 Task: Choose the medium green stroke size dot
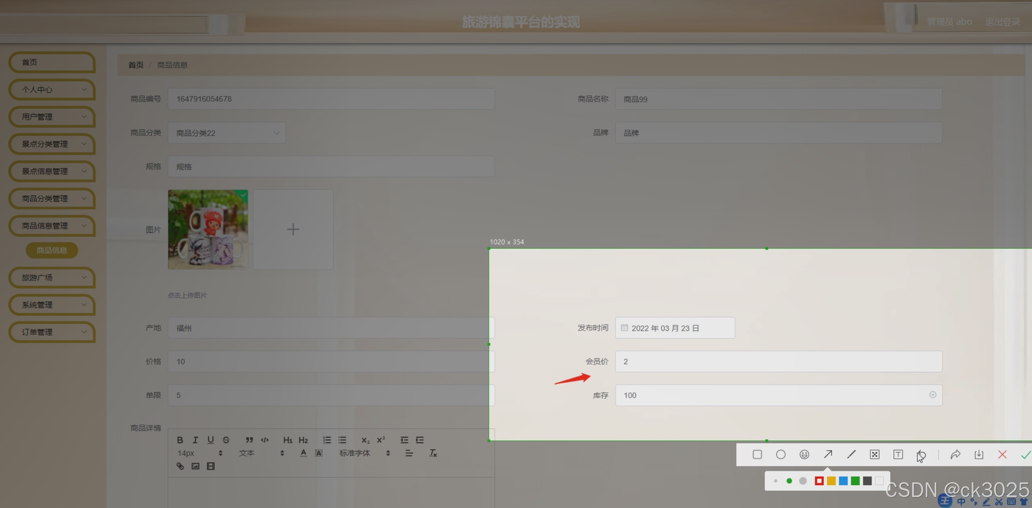click(x=789, y=481)
